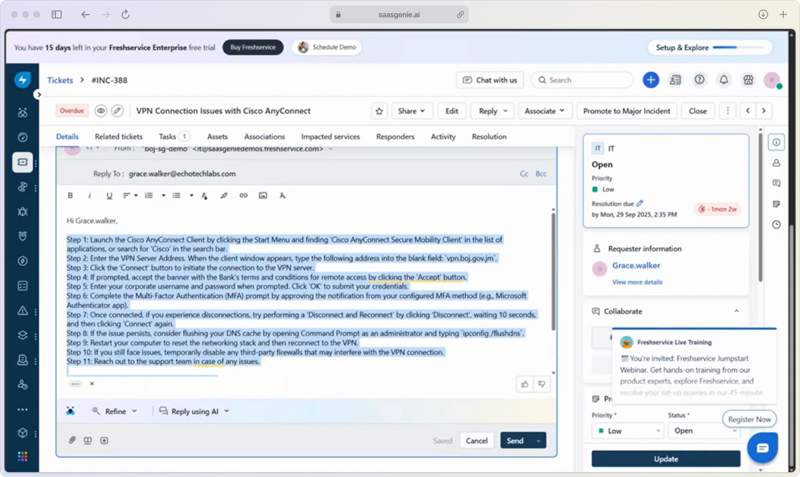
Task: Cancel the reply draft
Action: point(477,441)
